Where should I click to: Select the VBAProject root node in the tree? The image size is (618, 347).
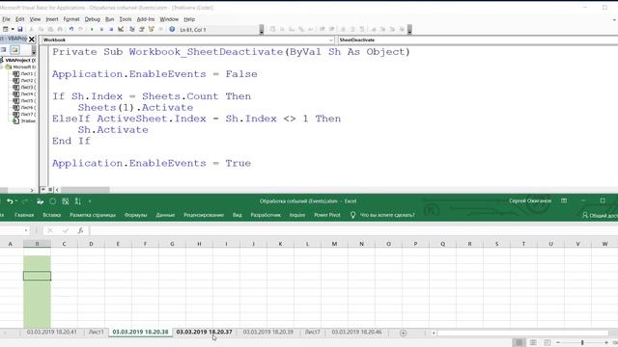[20, 60]
